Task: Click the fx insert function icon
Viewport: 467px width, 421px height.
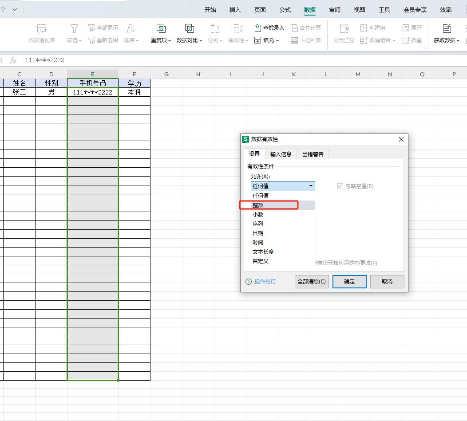Action: point(13,60)
